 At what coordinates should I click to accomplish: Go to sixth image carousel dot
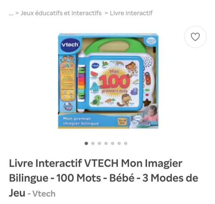(x=119, y=143)
